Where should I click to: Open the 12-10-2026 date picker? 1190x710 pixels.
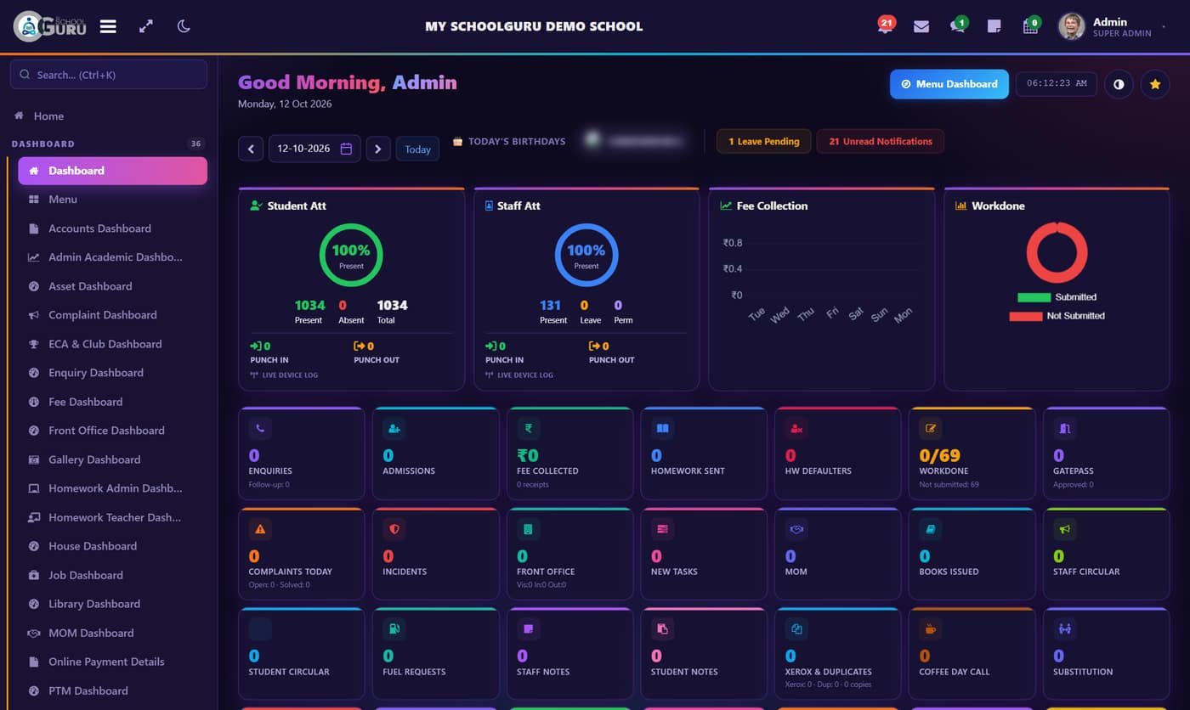click(x=314, y=149)
